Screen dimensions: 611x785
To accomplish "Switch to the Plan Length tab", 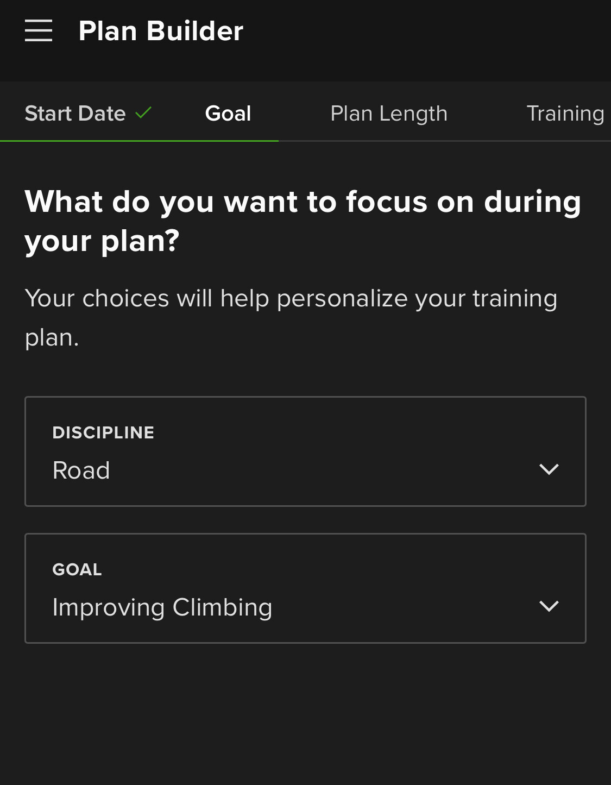I will click(x=389, y=114).
